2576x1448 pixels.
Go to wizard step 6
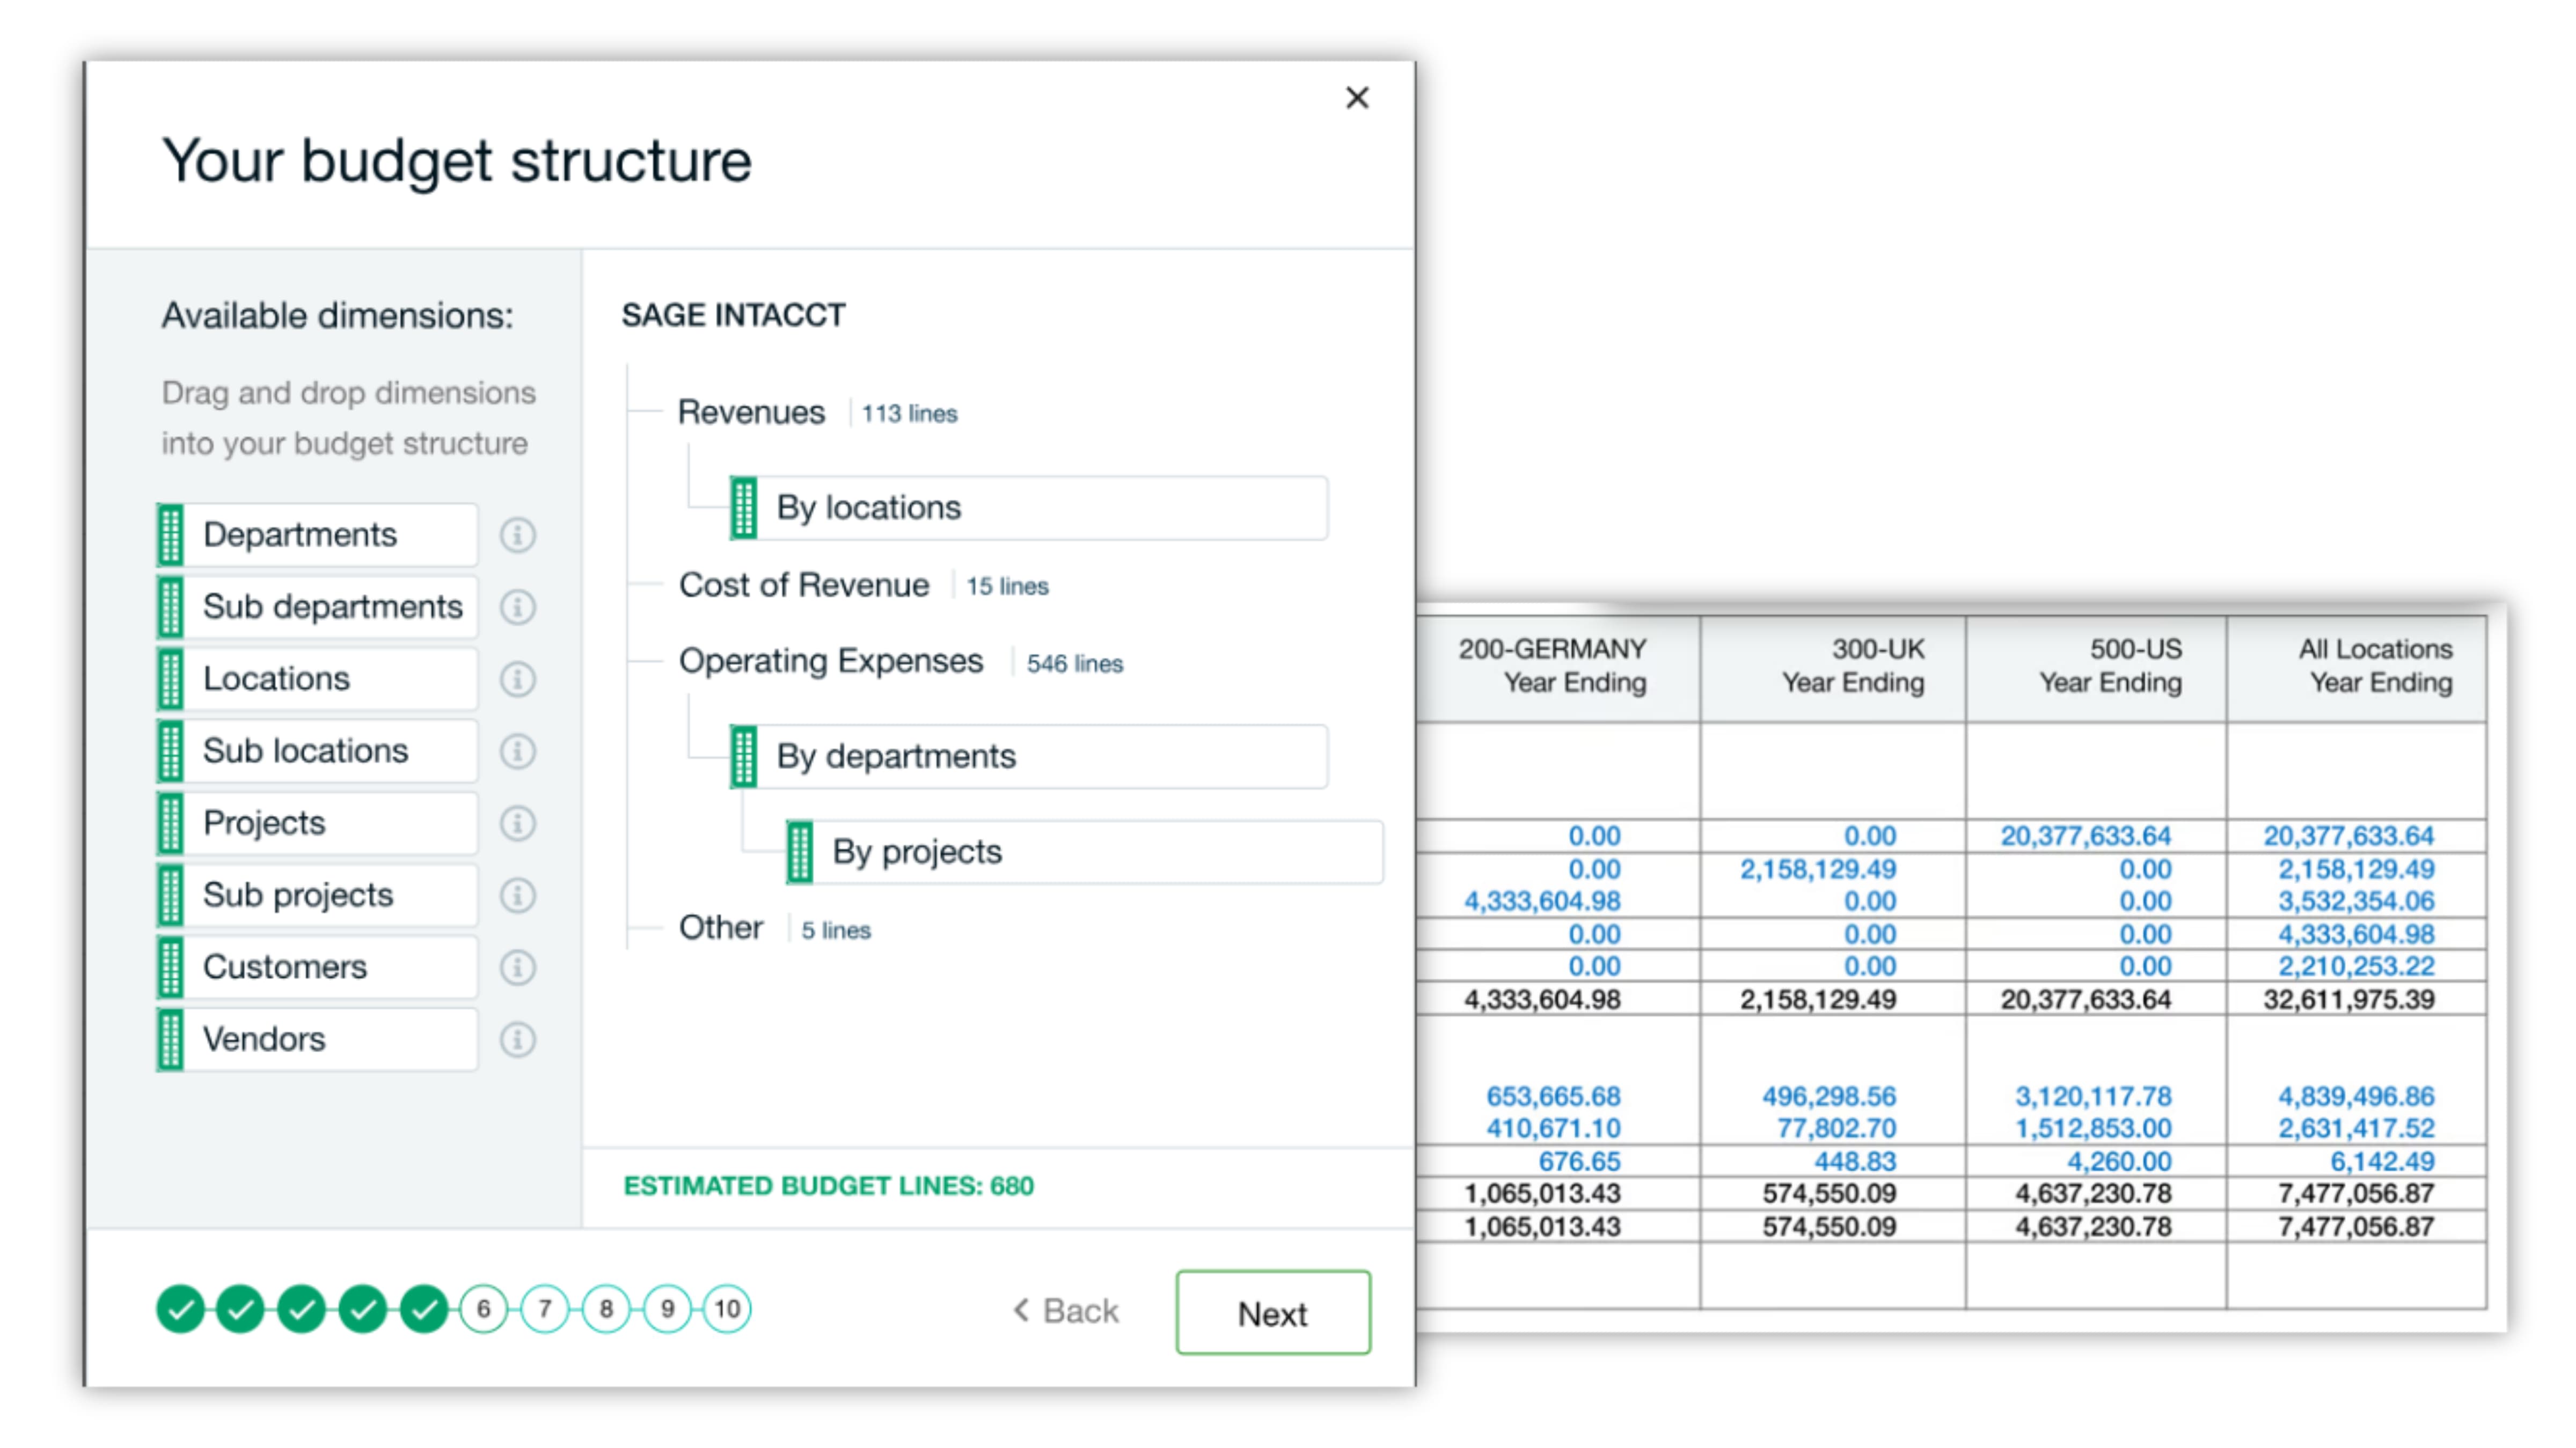click(x=484, y=1309)
